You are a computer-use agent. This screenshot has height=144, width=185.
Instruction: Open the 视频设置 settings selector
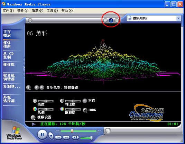(41, 117)
